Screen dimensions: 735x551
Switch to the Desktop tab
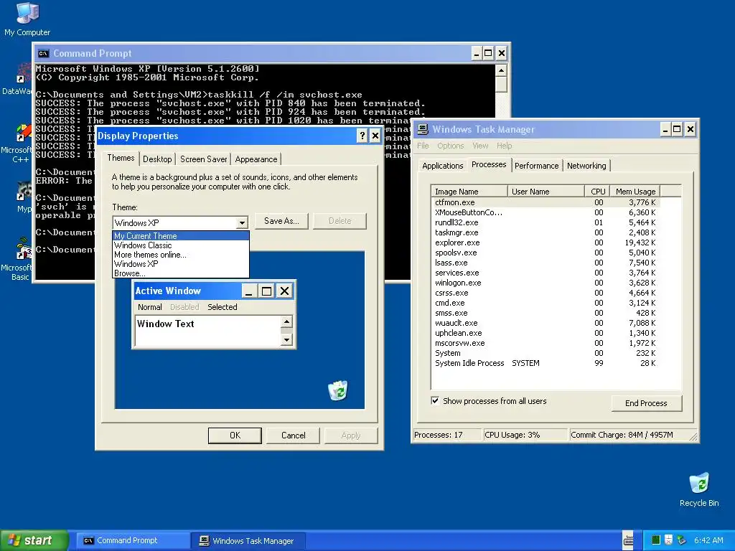(x=157, y=159)
